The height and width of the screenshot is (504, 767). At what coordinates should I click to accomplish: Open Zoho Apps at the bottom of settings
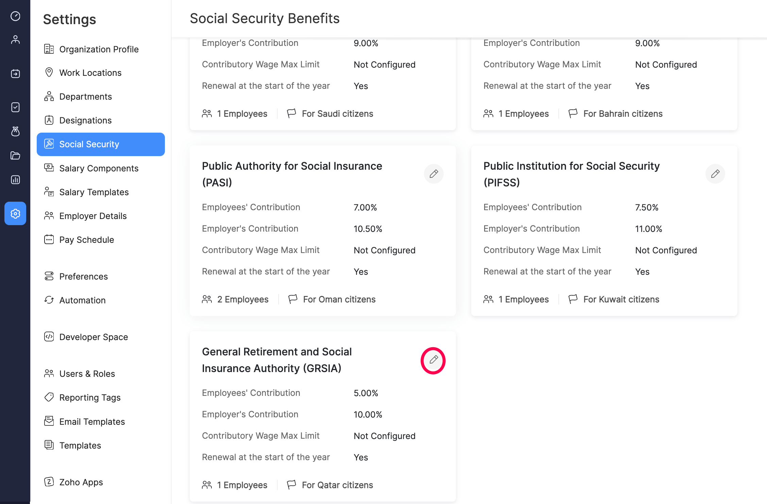pos(81,482)
